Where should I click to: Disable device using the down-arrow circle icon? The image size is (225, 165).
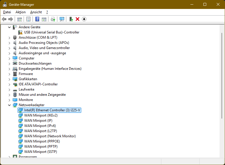pos(84,19)
